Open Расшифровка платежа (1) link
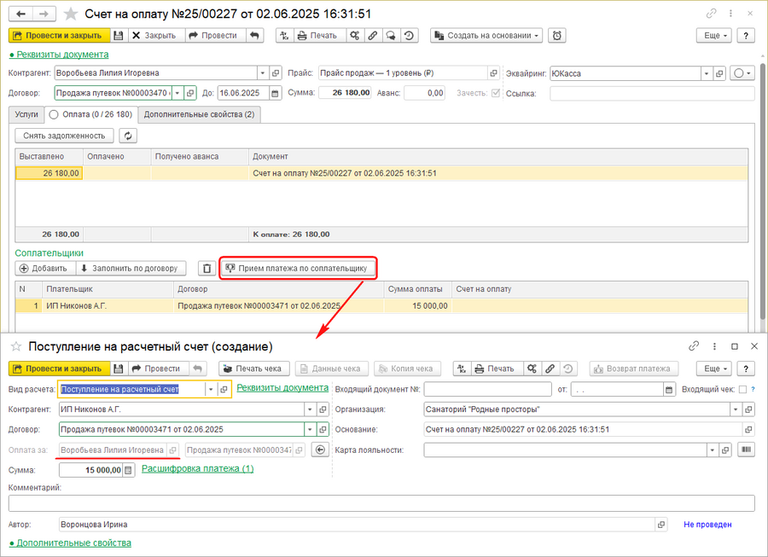This screenshot has height=557, width=768. (x=197, y=468)
